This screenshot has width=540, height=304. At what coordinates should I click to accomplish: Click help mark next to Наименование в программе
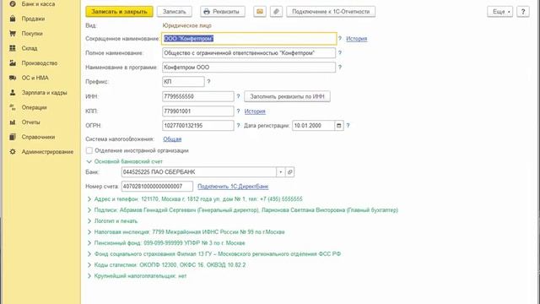[x=340, y=68]
